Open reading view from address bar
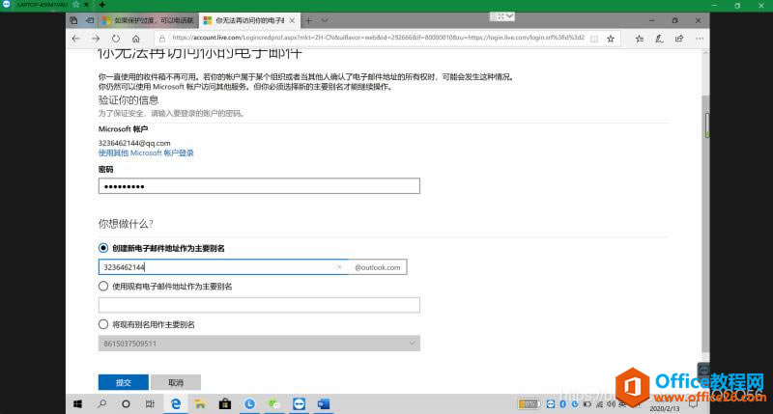The height and width of the screenshot is (414, 773). tap(594, 39)
